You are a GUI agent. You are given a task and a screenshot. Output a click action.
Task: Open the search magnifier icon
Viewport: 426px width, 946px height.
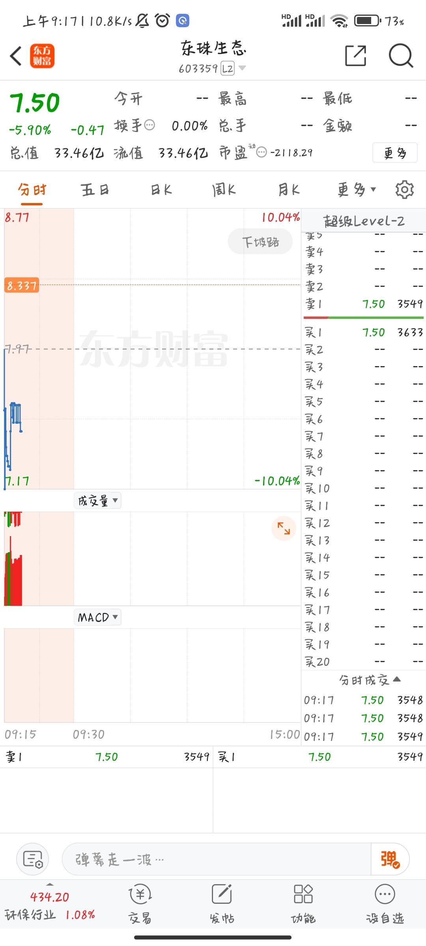point(401,56)
